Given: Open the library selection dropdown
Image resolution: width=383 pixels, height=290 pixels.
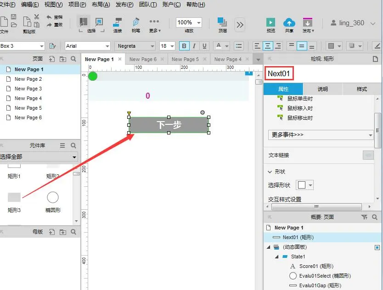Looking at the screenshot, I should pos(39,157).
